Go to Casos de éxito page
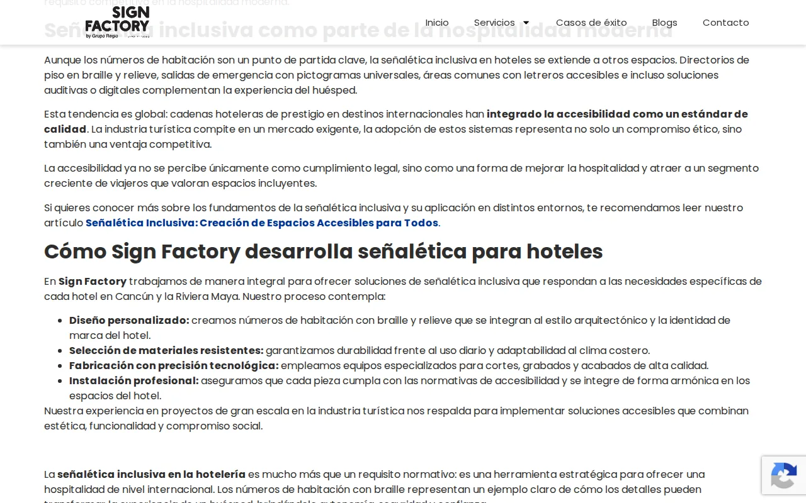The image size is (806, 503). click(x=591, y=23)
